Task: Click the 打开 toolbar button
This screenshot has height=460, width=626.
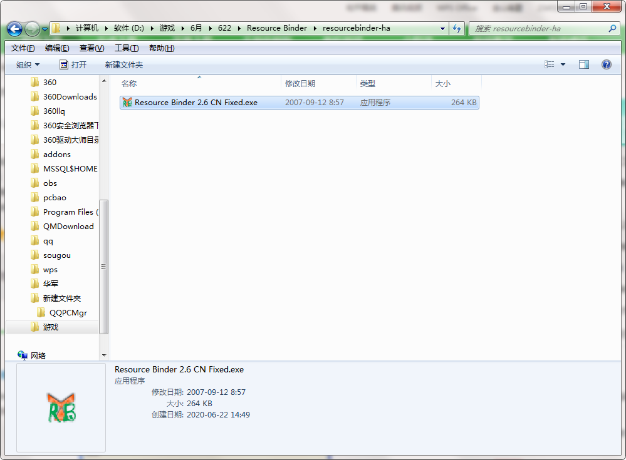Action: pos(73,64)
